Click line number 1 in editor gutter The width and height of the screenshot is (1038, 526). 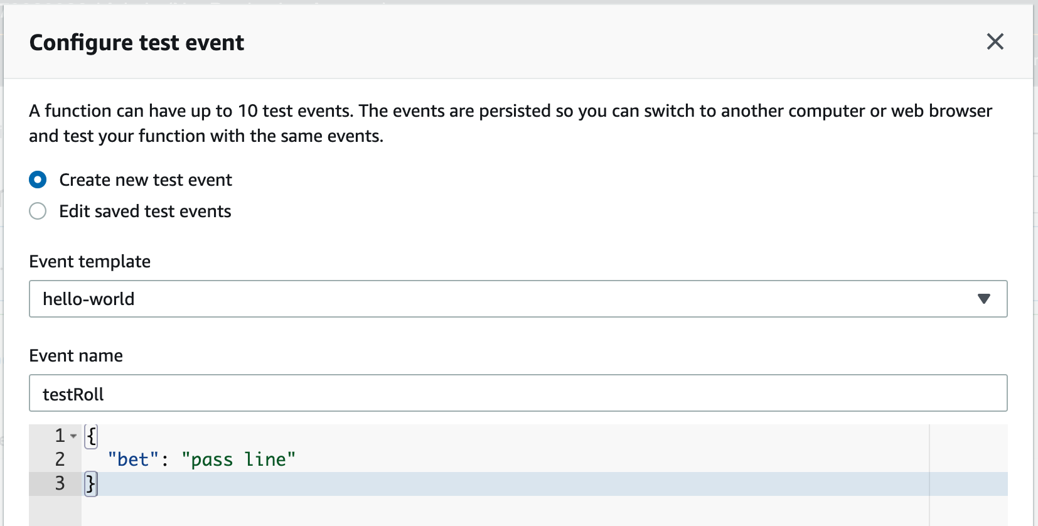tap(60, 436)
